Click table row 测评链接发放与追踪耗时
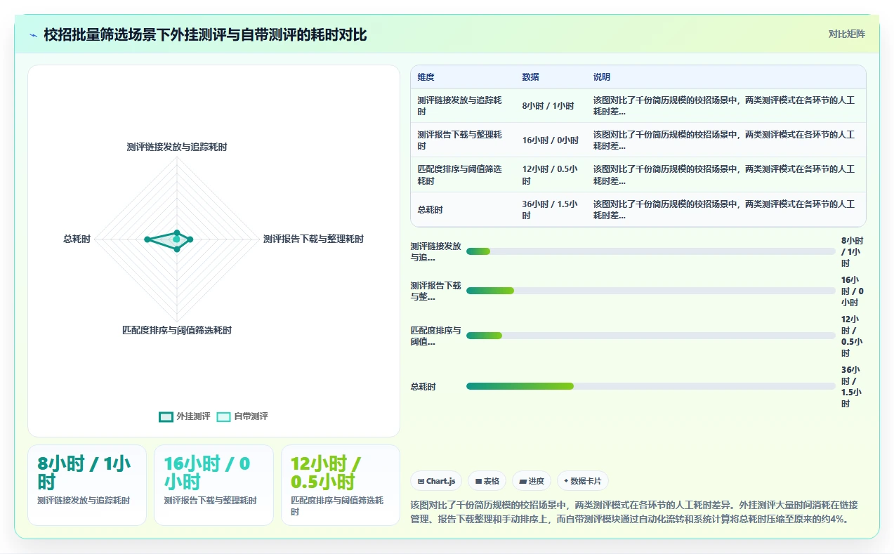Image resolution: width=894 pixels, height=554 pixels. 638,106
